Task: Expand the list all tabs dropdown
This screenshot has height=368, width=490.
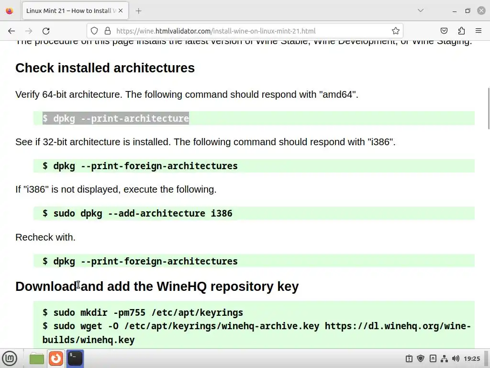Action: (x=421, y=11)
